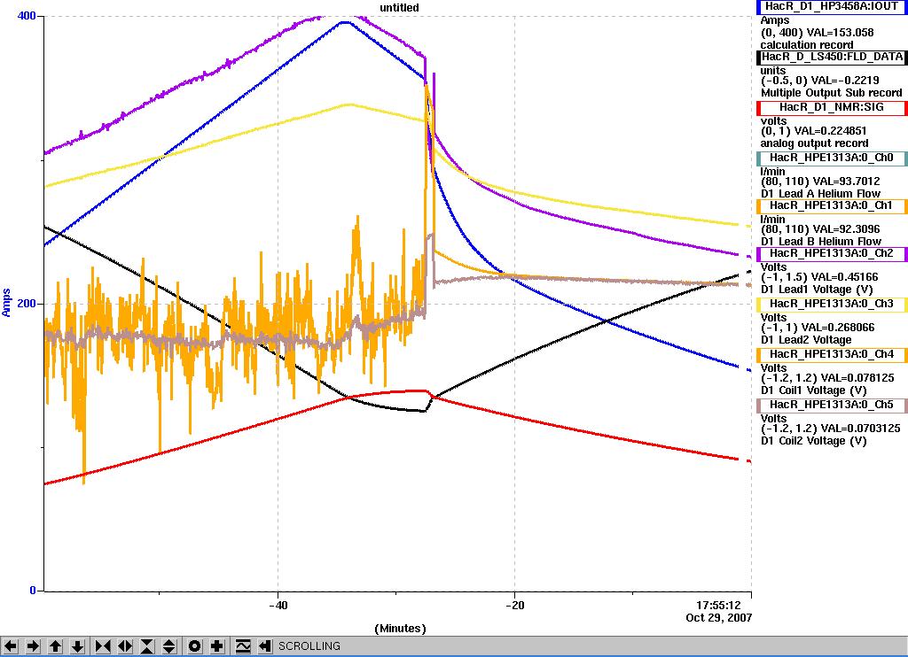
Task: Select the HacR_HPE1313A:0_Ch0 legend entry
Action: pos(832,158)
